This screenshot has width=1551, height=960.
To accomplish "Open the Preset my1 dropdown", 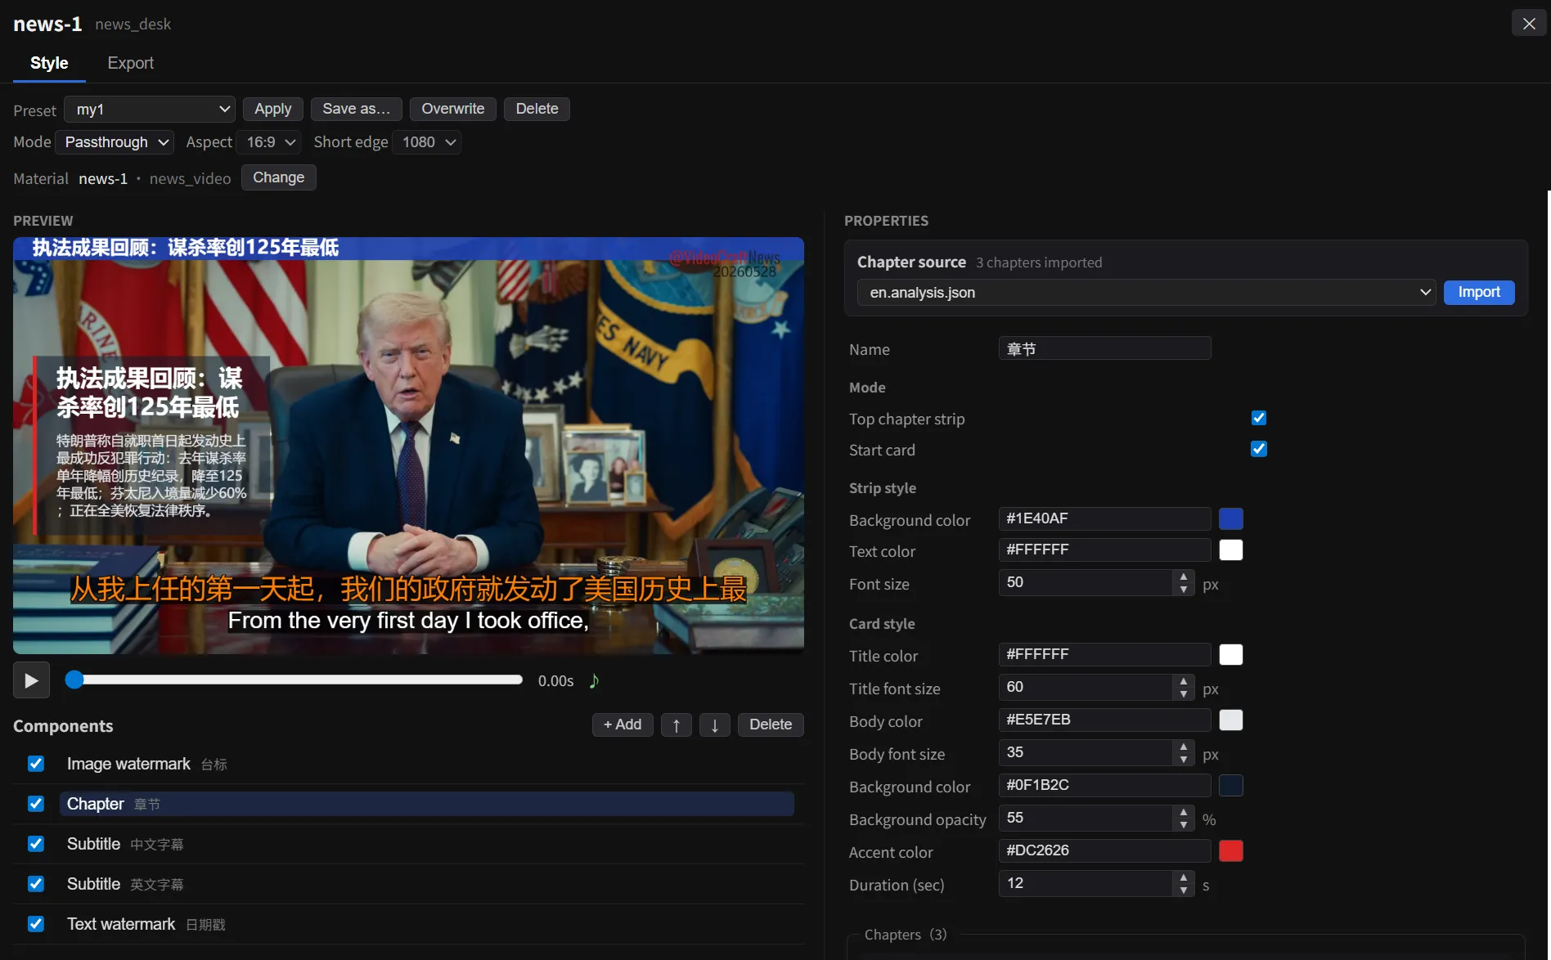I will 150,110.
